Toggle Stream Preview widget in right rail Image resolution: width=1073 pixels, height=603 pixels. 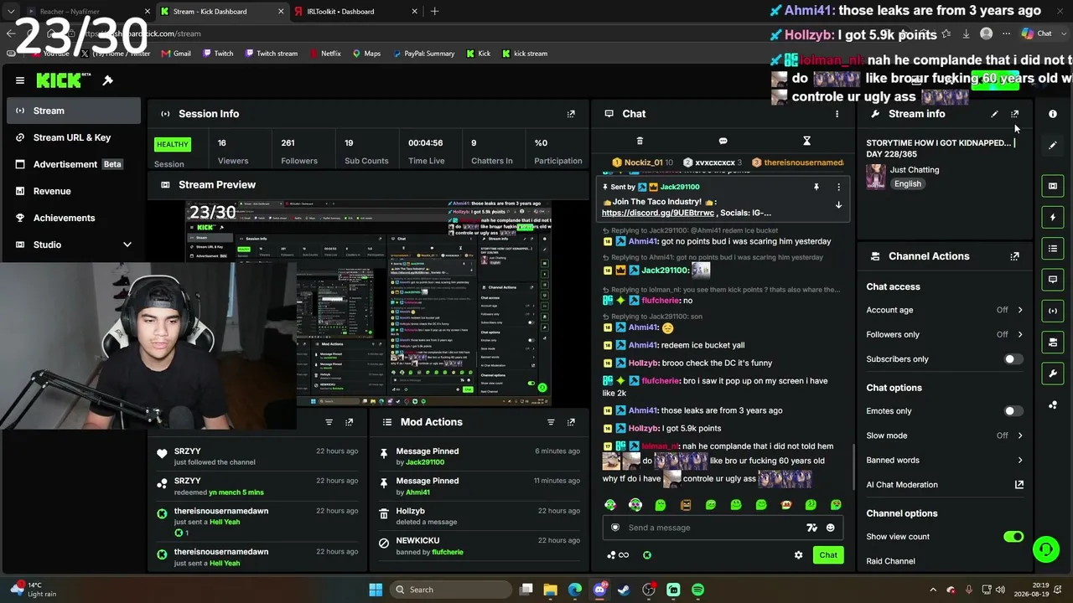click(1053, 186)
